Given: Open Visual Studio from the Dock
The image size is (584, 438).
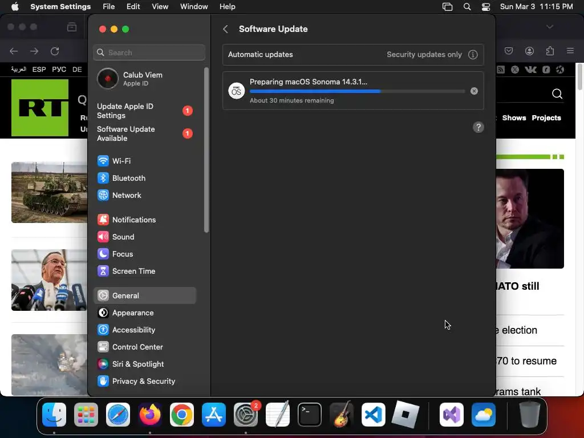Looking at the screenshot, I should pos(452,415).
